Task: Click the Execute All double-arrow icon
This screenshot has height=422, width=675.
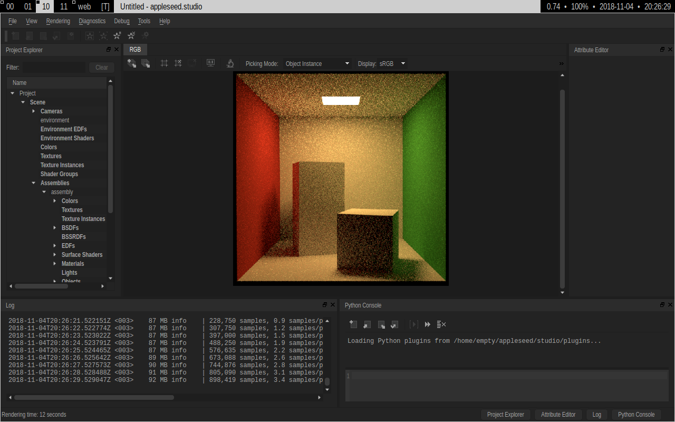Action: [428, 324]
